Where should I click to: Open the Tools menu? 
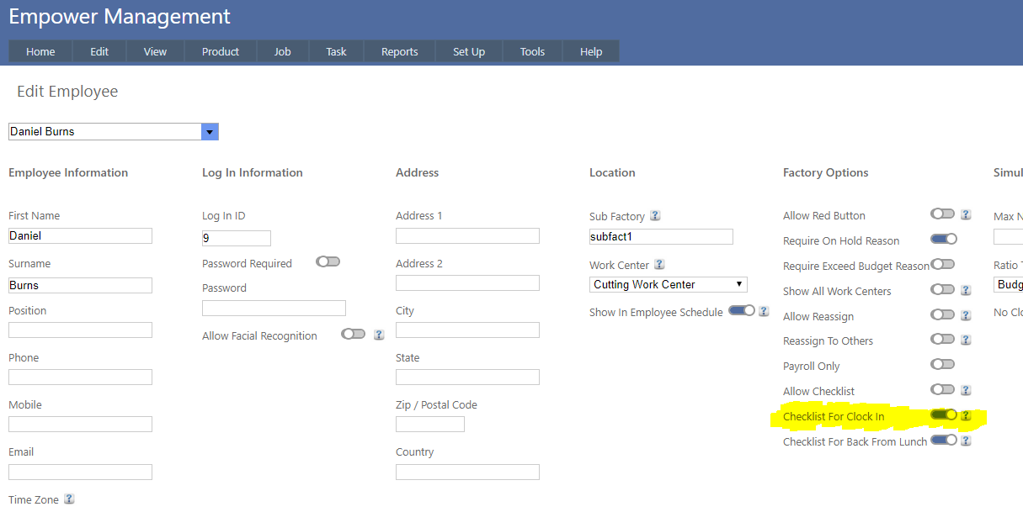click(x=532, y=51)
